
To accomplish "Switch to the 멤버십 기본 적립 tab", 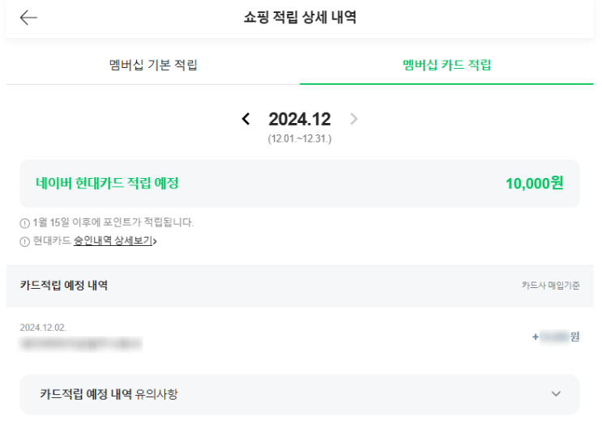I will [x=153, y=66].
